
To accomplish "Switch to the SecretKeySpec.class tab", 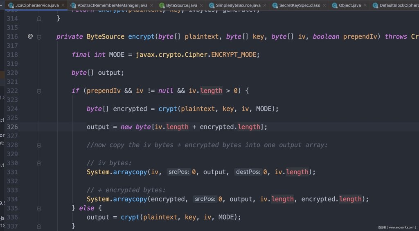I will click(x=299, y=5).
